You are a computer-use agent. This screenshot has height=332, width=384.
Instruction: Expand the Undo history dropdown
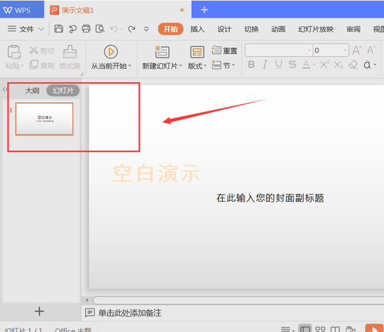121,30
